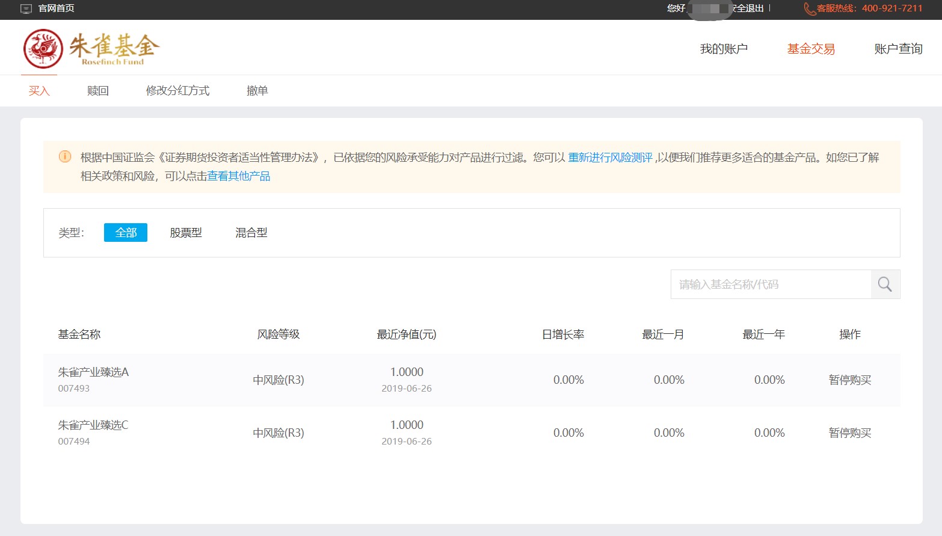Viewport: 942px width, 536px height.
Task: Click the magnifier search icon button
Action: (885, 285)
